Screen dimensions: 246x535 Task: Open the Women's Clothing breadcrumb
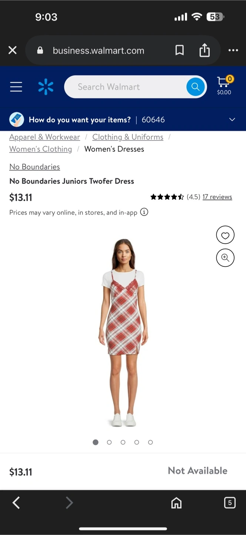point(40,149)
